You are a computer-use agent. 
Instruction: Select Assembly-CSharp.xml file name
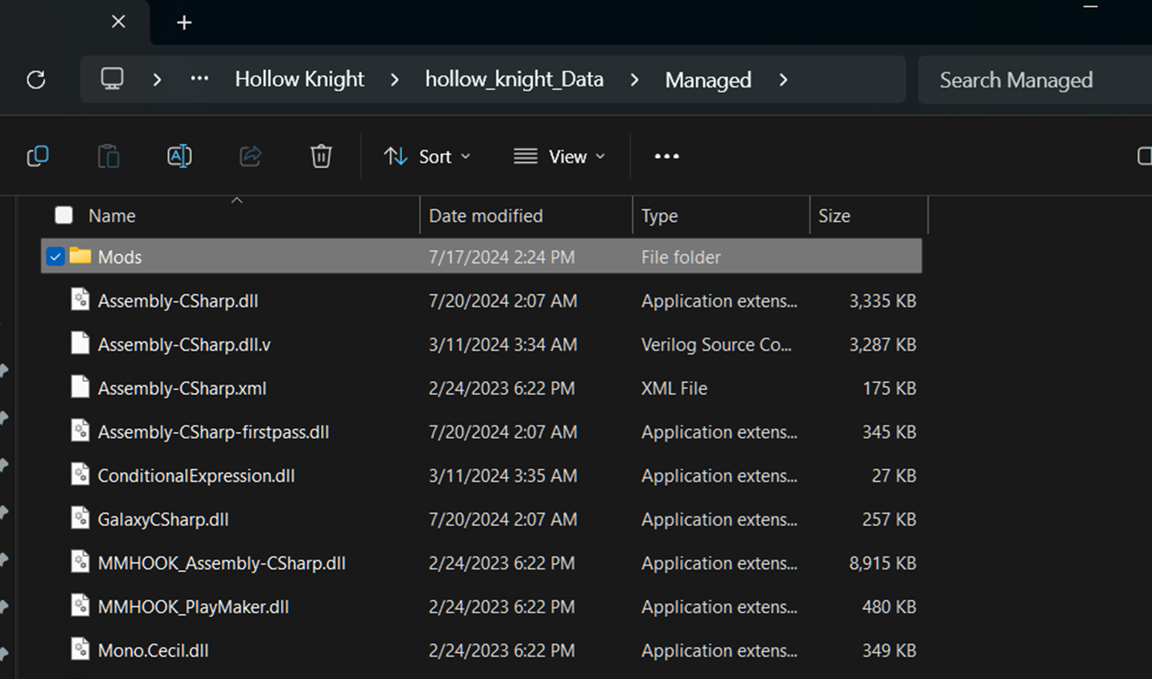tap(182, 388)
